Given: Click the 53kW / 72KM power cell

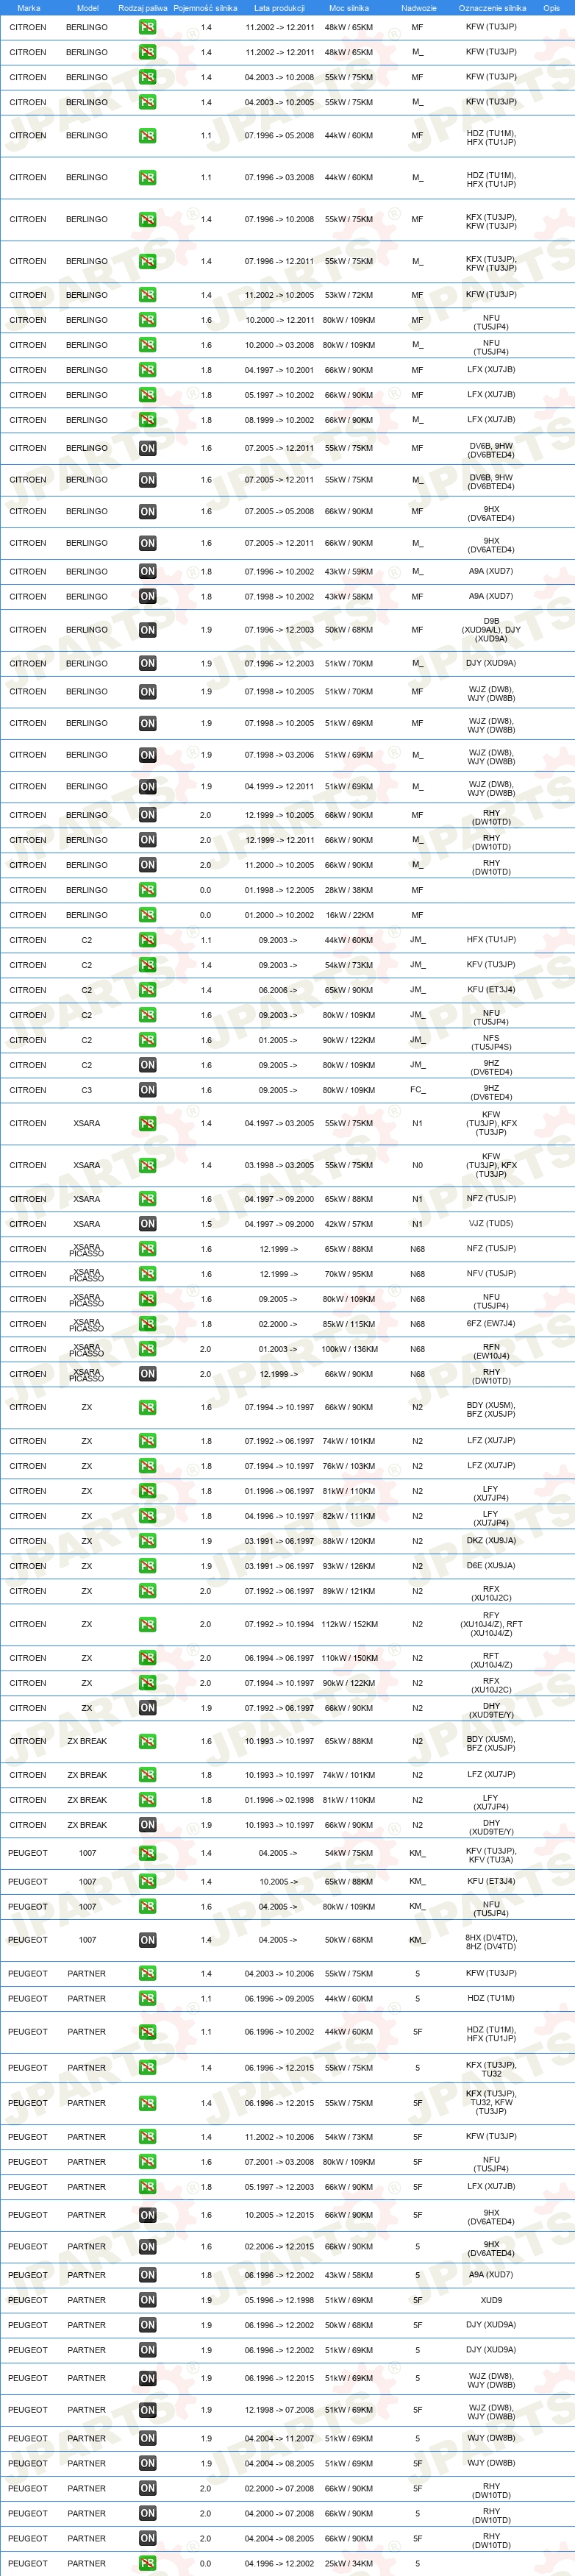Looking at the screenshot, I should click(x=349, y=295).
